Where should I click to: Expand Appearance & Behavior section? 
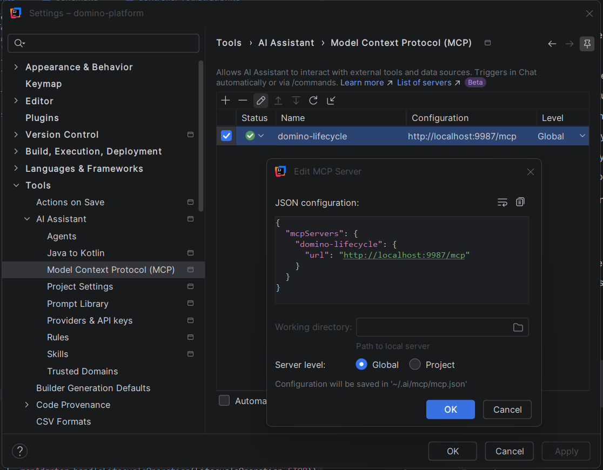pos(16,67)
